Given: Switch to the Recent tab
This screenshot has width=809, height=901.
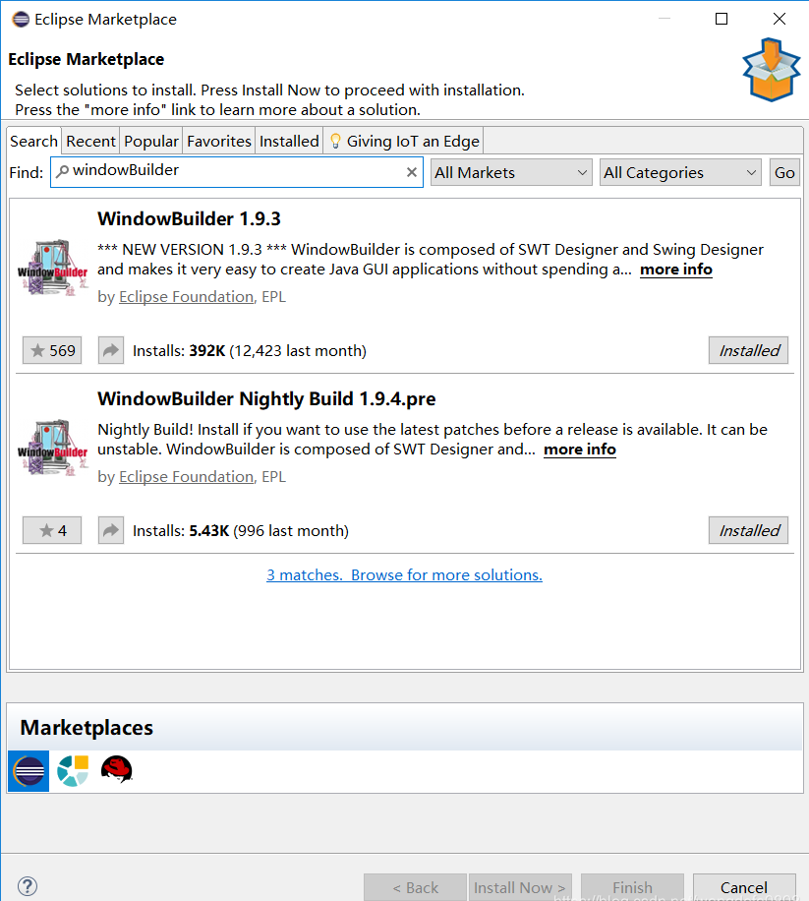Looking at the screenshot, I should point(90,141).
